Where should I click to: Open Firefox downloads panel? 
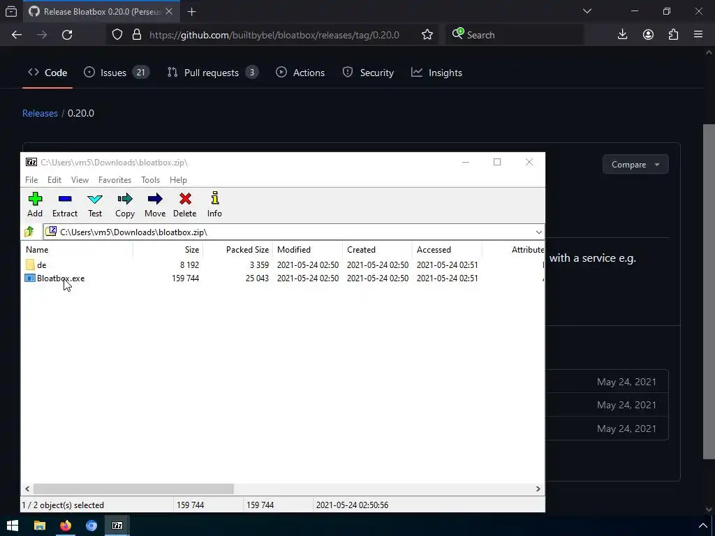[x=622, y=35]
